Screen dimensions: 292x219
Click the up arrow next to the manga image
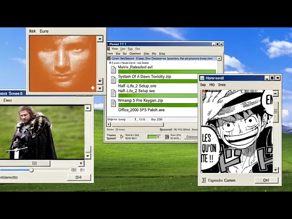276,93
